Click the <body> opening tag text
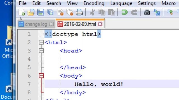The image size is (179, 100). click(71, 76)
